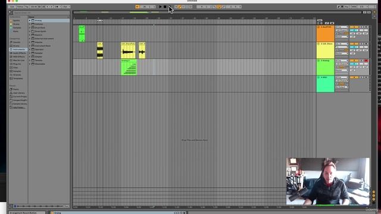Enable the Punch-In switch left of loop
The width and height of the screenshot is (381, 214).
[215, 7]
